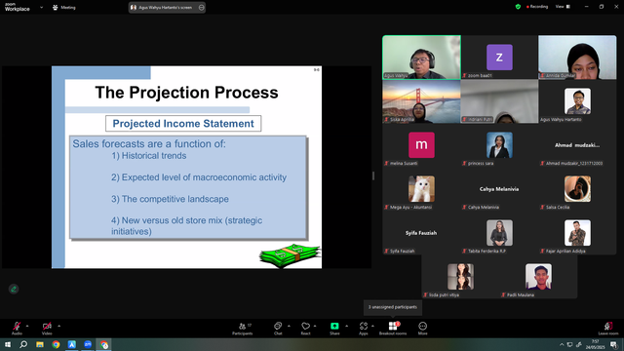Open Agus Wahyu Hartanto's screen share options
The height and width of the screenshot is (351, 624).
(202, 7)
